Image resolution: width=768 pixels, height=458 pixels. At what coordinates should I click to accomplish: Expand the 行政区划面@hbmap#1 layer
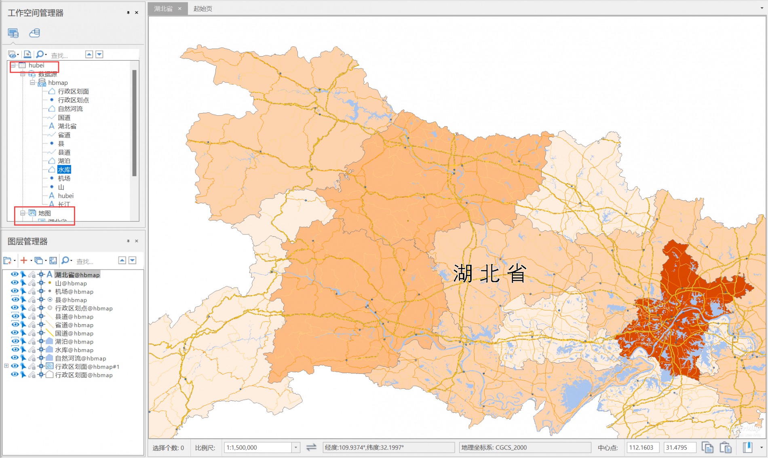(x=6, y=366)
